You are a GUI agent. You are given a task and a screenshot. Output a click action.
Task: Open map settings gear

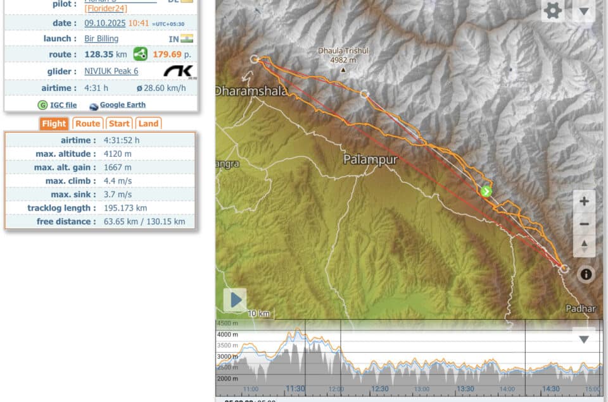(x=553, y=11)
